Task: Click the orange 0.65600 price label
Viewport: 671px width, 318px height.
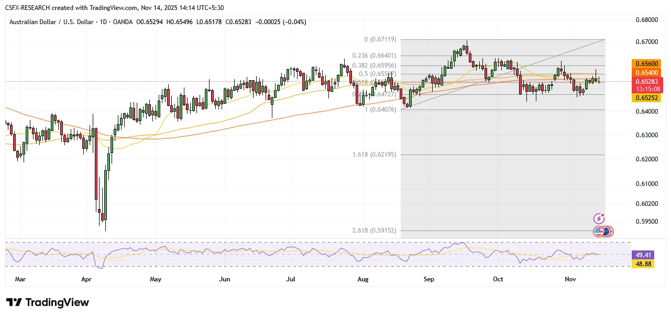Action: coord(648,62)
